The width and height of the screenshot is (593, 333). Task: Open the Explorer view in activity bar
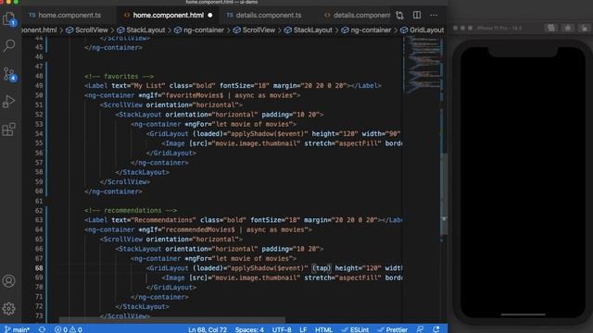point(9,18)
